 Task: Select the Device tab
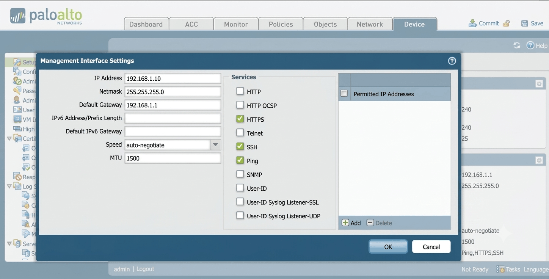tap(414, 24)
